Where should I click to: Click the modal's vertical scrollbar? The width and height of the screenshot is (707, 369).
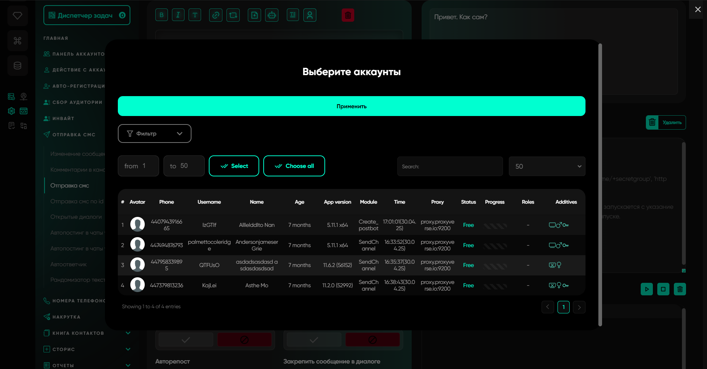pos(600,184)
